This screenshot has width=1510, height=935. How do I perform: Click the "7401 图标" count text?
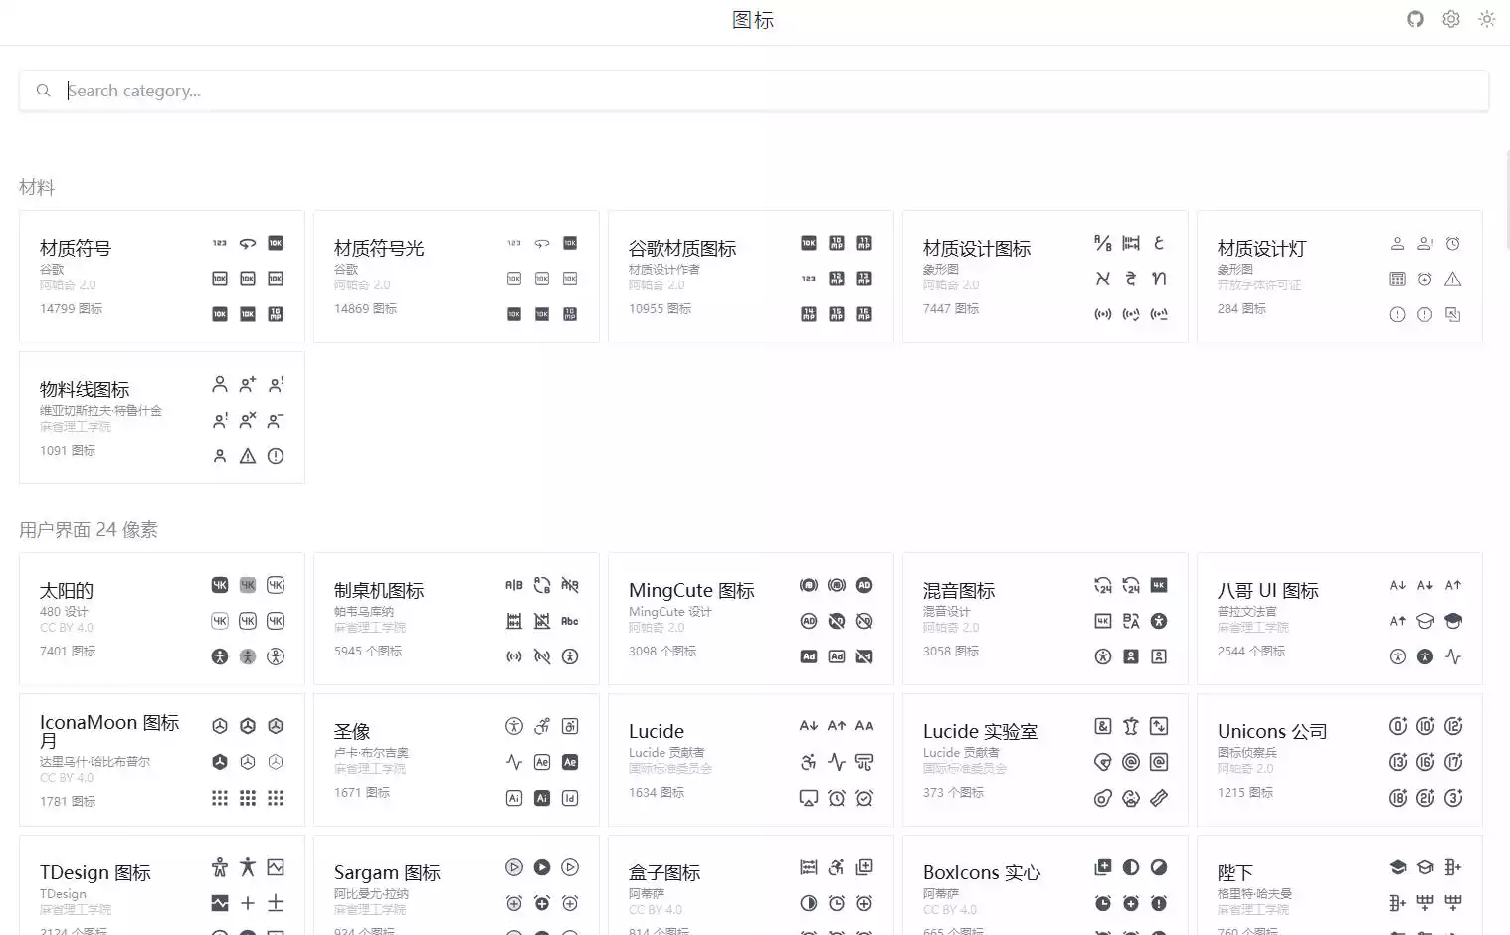click(68, 652)
